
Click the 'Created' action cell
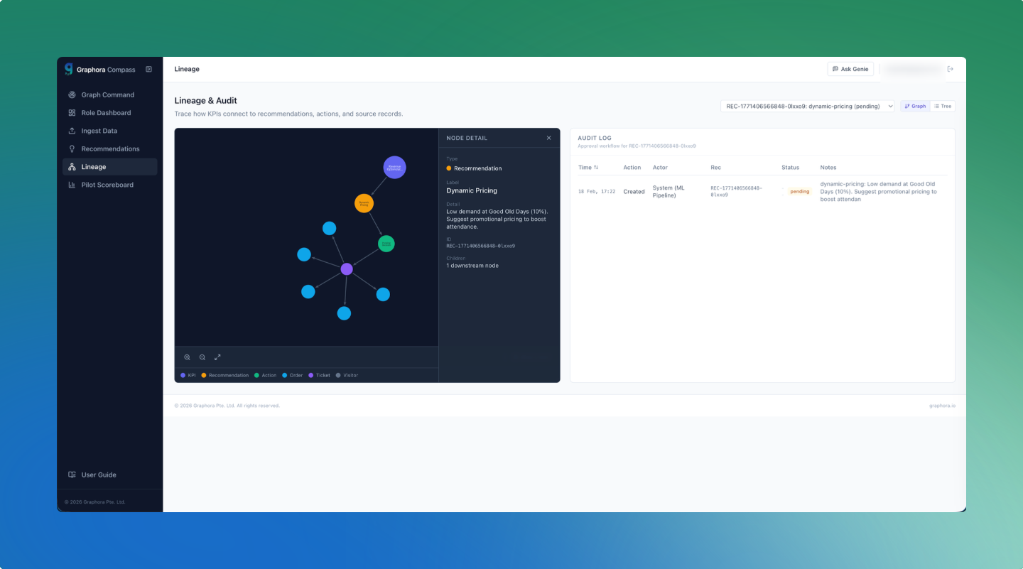pos(634,192)
